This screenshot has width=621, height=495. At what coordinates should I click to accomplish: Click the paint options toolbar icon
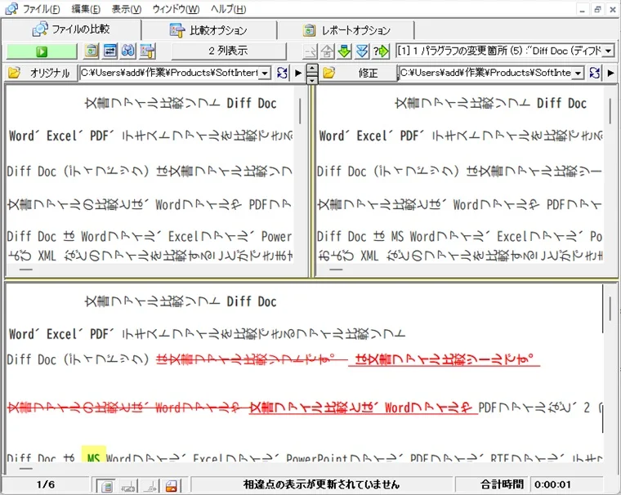coord(147,51)
